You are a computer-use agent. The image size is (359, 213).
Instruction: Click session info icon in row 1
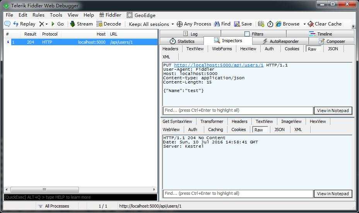point(8,42)
